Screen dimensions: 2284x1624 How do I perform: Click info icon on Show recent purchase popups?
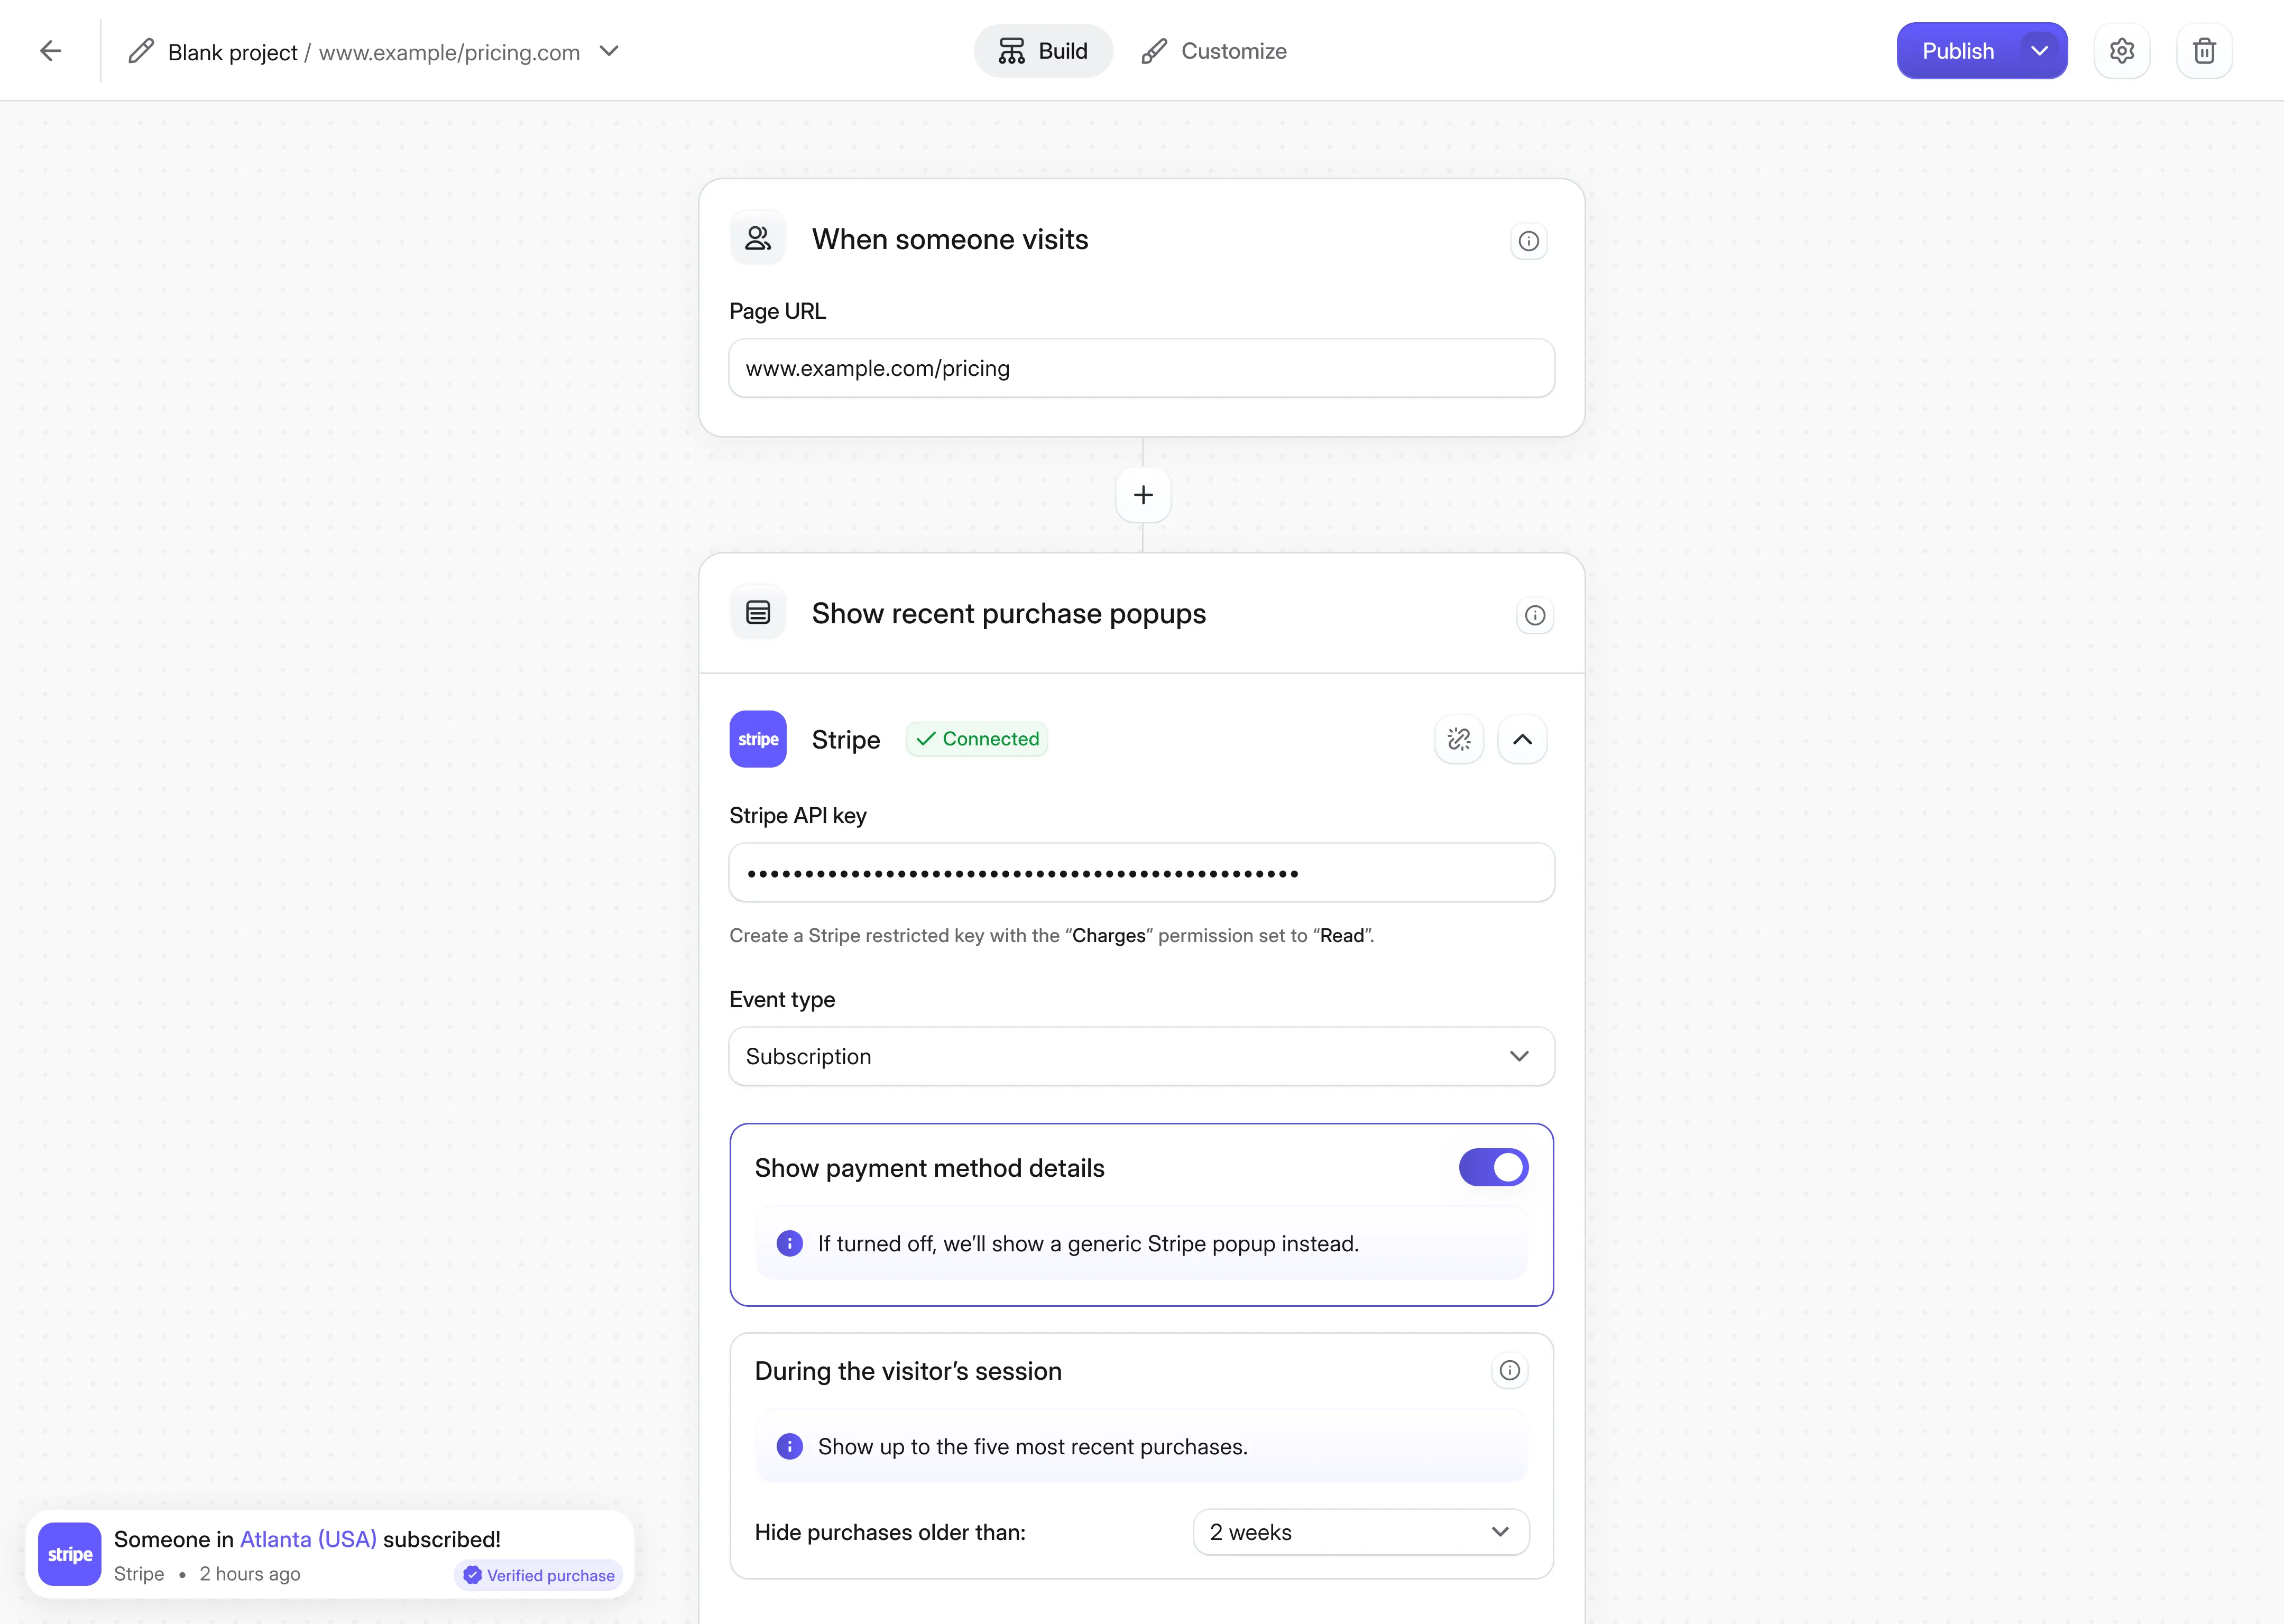(1534, 615)
